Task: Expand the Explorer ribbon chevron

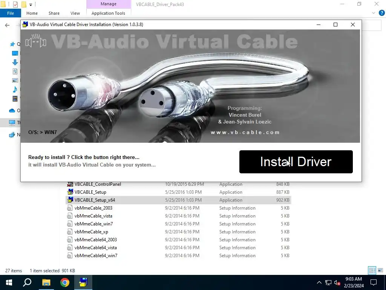Action: coord(374,13)
